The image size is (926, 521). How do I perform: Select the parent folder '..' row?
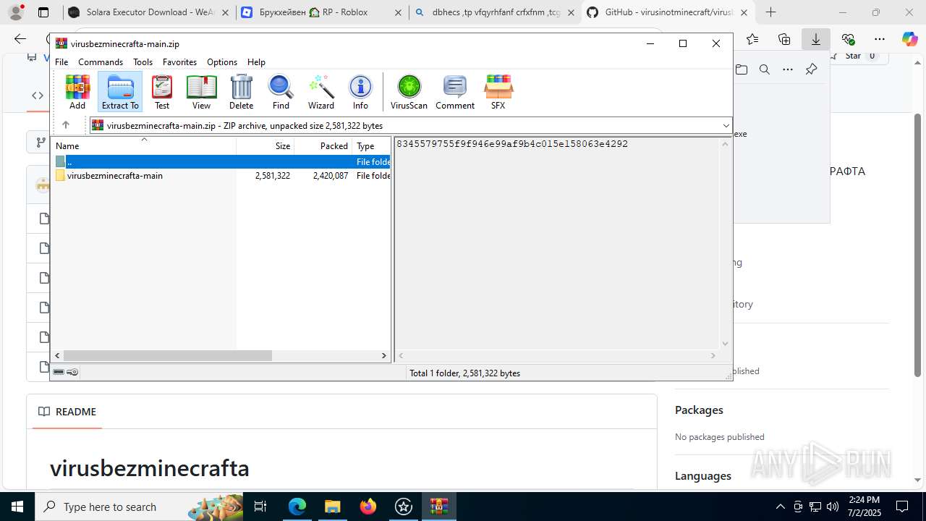pyautogui.click(x=222, y=162)
